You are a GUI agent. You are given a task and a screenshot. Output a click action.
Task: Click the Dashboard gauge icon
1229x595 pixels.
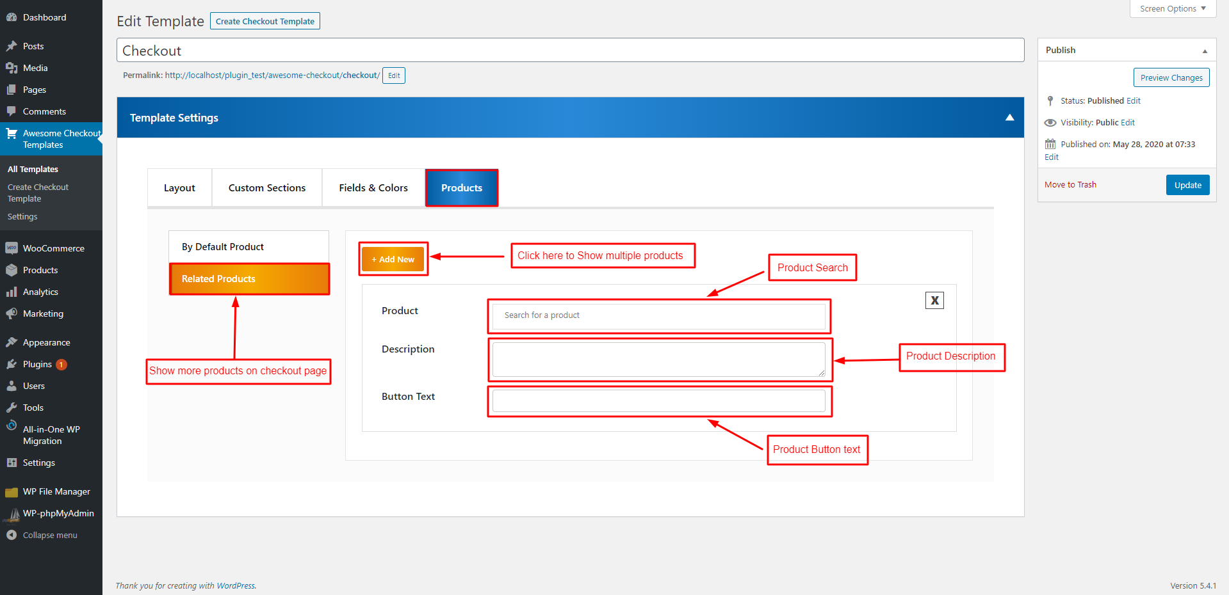[x=12, y=17]
